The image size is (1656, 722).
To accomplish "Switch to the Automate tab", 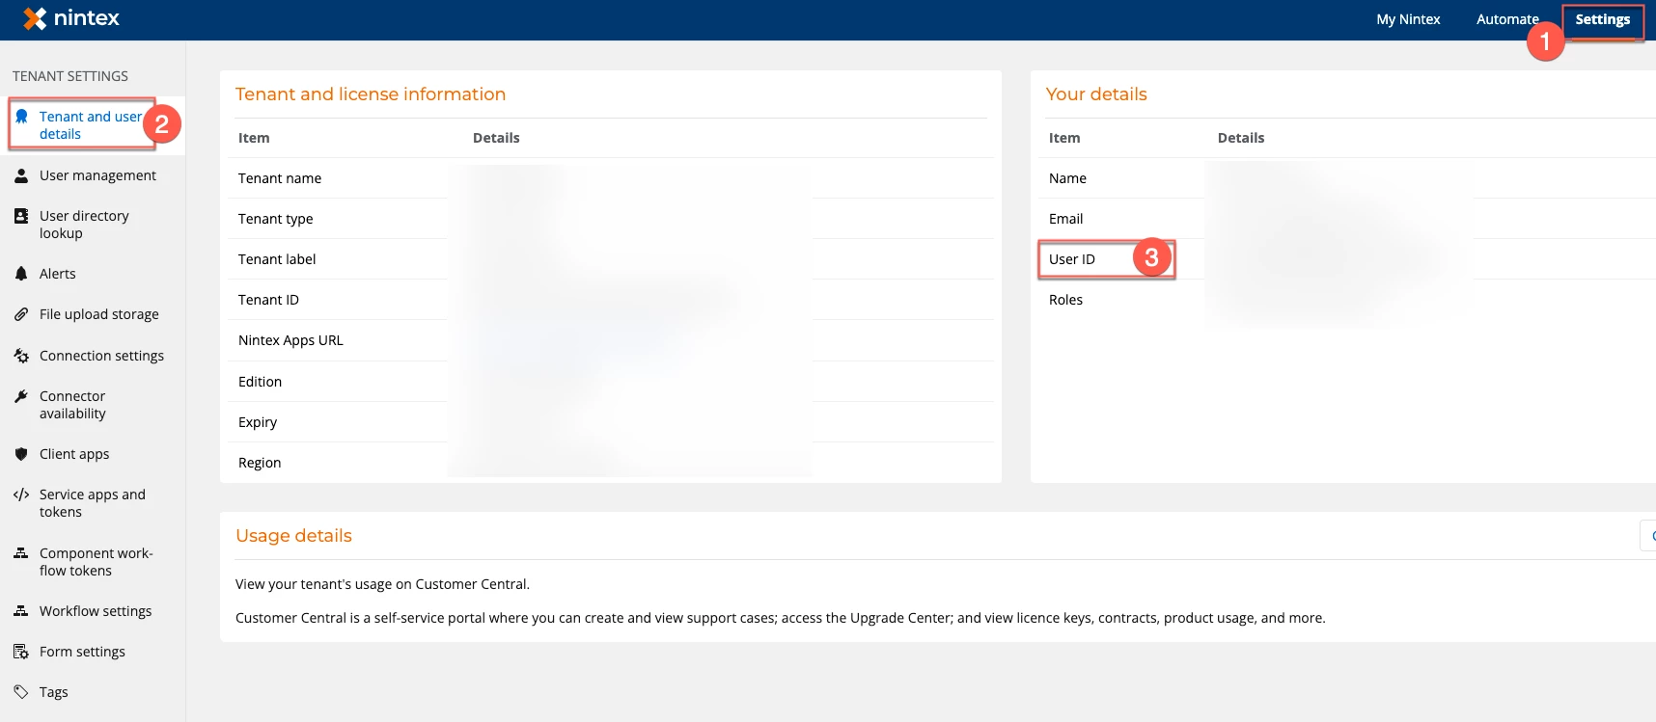I will pos(1507,19).
